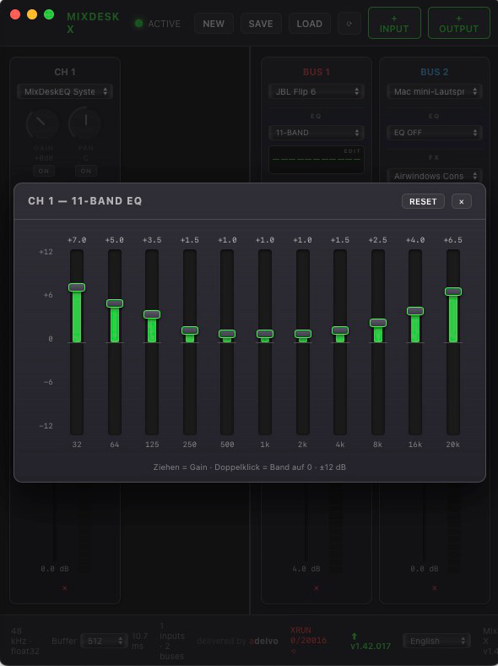The height and width of the screenshot is (666, 498).
Task: Click the CH 1 pan knob
Action: coord(86,123)
